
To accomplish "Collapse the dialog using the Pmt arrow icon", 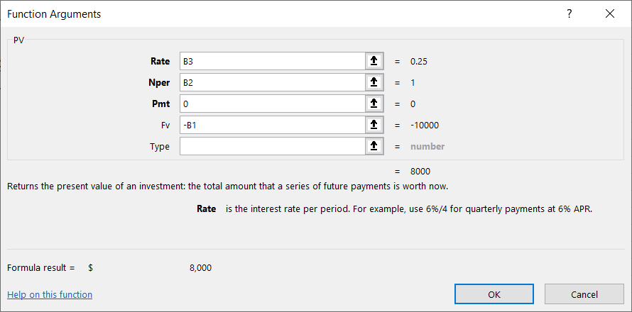I will click(x=374, y=104).
